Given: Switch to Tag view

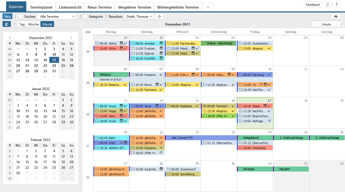Looking at the screenshot, I should pos(22,24).
